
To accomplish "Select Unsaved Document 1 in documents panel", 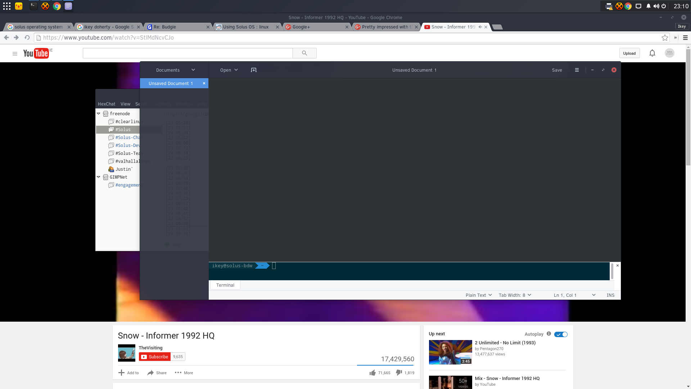I will [x=171, y=84].
